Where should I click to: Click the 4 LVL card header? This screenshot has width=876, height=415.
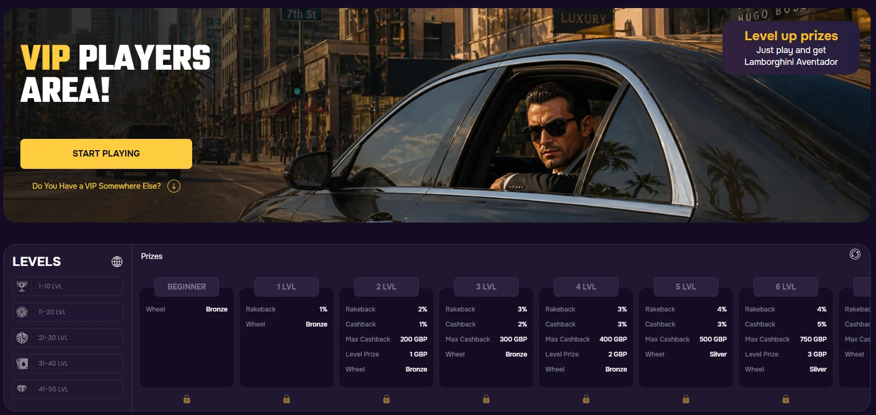click(586, 287)
